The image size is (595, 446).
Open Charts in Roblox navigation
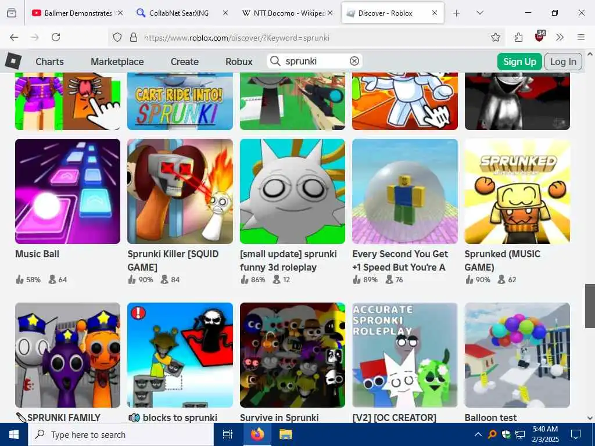click(x=50, y=62)
